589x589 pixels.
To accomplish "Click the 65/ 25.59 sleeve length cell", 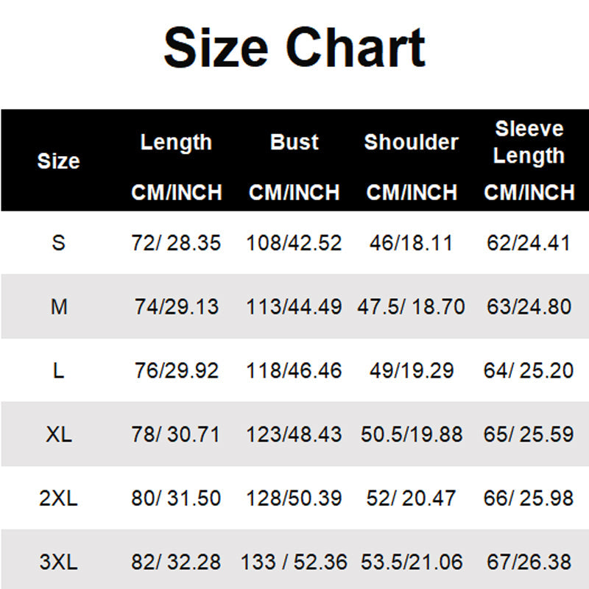I will 529,434.
